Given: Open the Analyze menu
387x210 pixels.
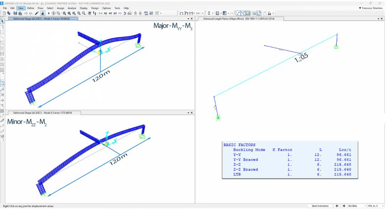Looking at the screenshot, I should 72,8.
